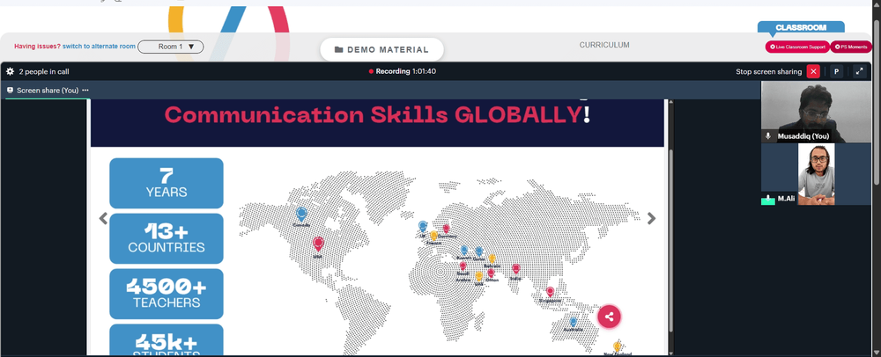Screen dimensions: 881x357
Task: Open Live Classroom Support
Action: click(x=797, y=47)
